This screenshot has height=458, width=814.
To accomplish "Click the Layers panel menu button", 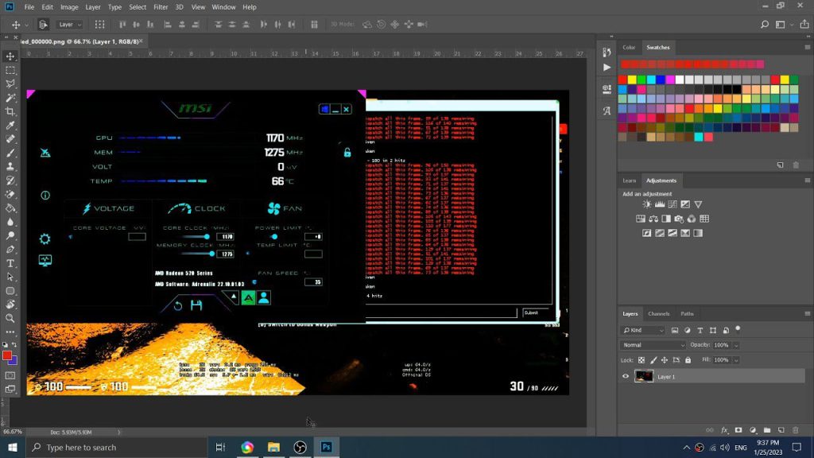I will pos(808,313).
